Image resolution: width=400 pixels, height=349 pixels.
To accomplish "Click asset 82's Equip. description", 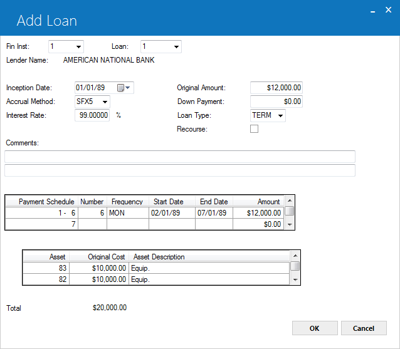I will pyautogui.click(x=209, y=279).
